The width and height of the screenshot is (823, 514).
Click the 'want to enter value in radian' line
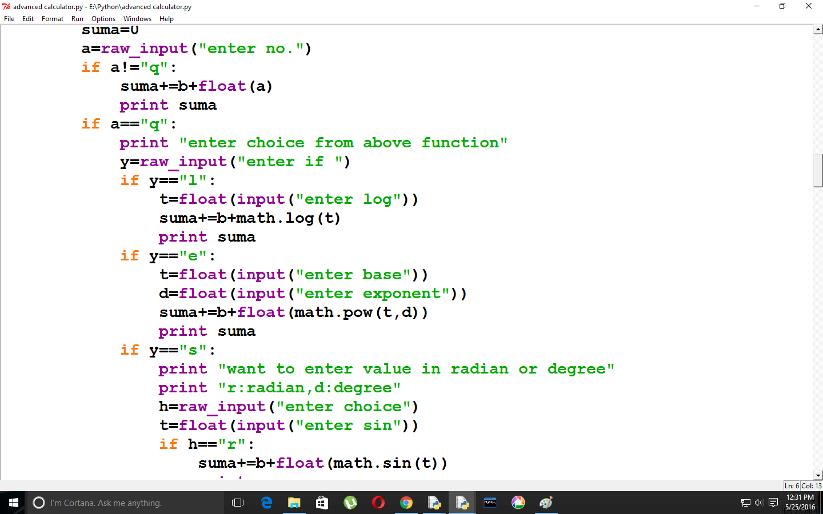tap(386, 369)
